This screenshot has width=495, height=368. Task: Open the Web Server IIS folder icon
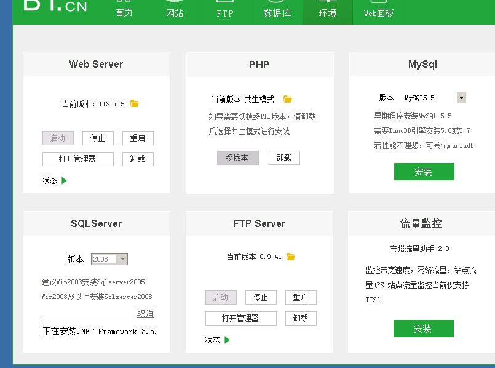click(135, 103)
